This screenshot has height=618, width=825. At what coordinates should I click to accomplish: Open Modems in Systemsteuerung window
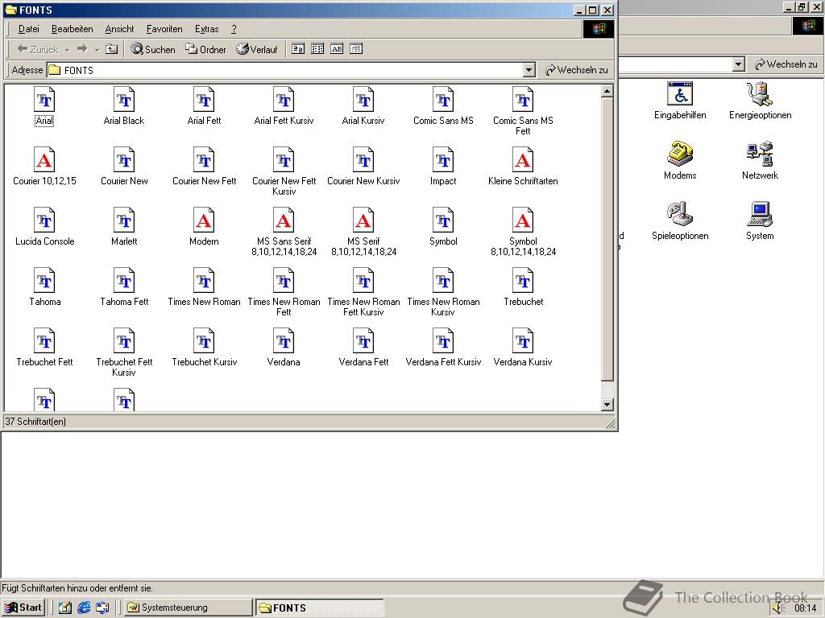tap(680, 161)
